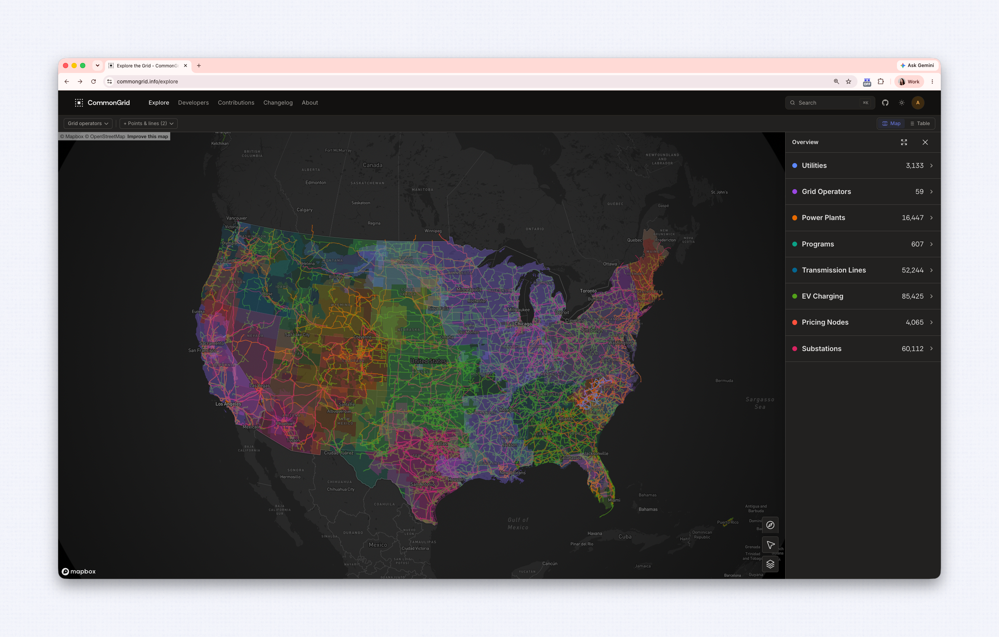999x637 pixels.
Task: Open the Points & lines (2) dropdown
Action: 149,124
